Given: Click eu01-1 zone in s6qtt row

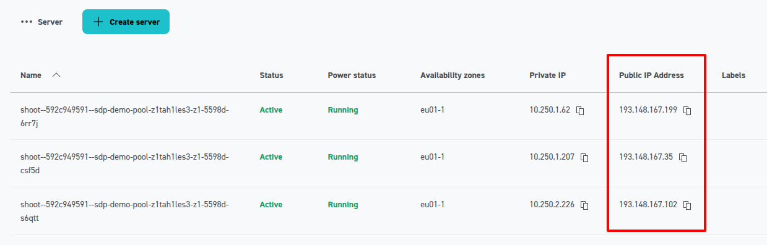Looking at the screenshot, I should point(432,205).
